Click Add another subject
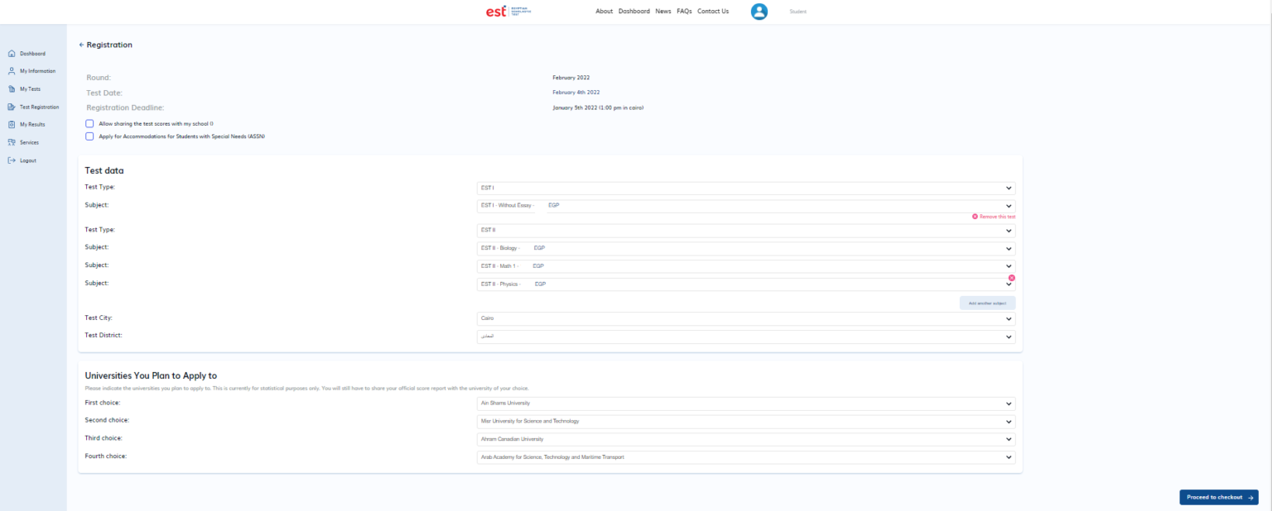The height and width of the screenshot is (511, 1272). coord(987,303)
